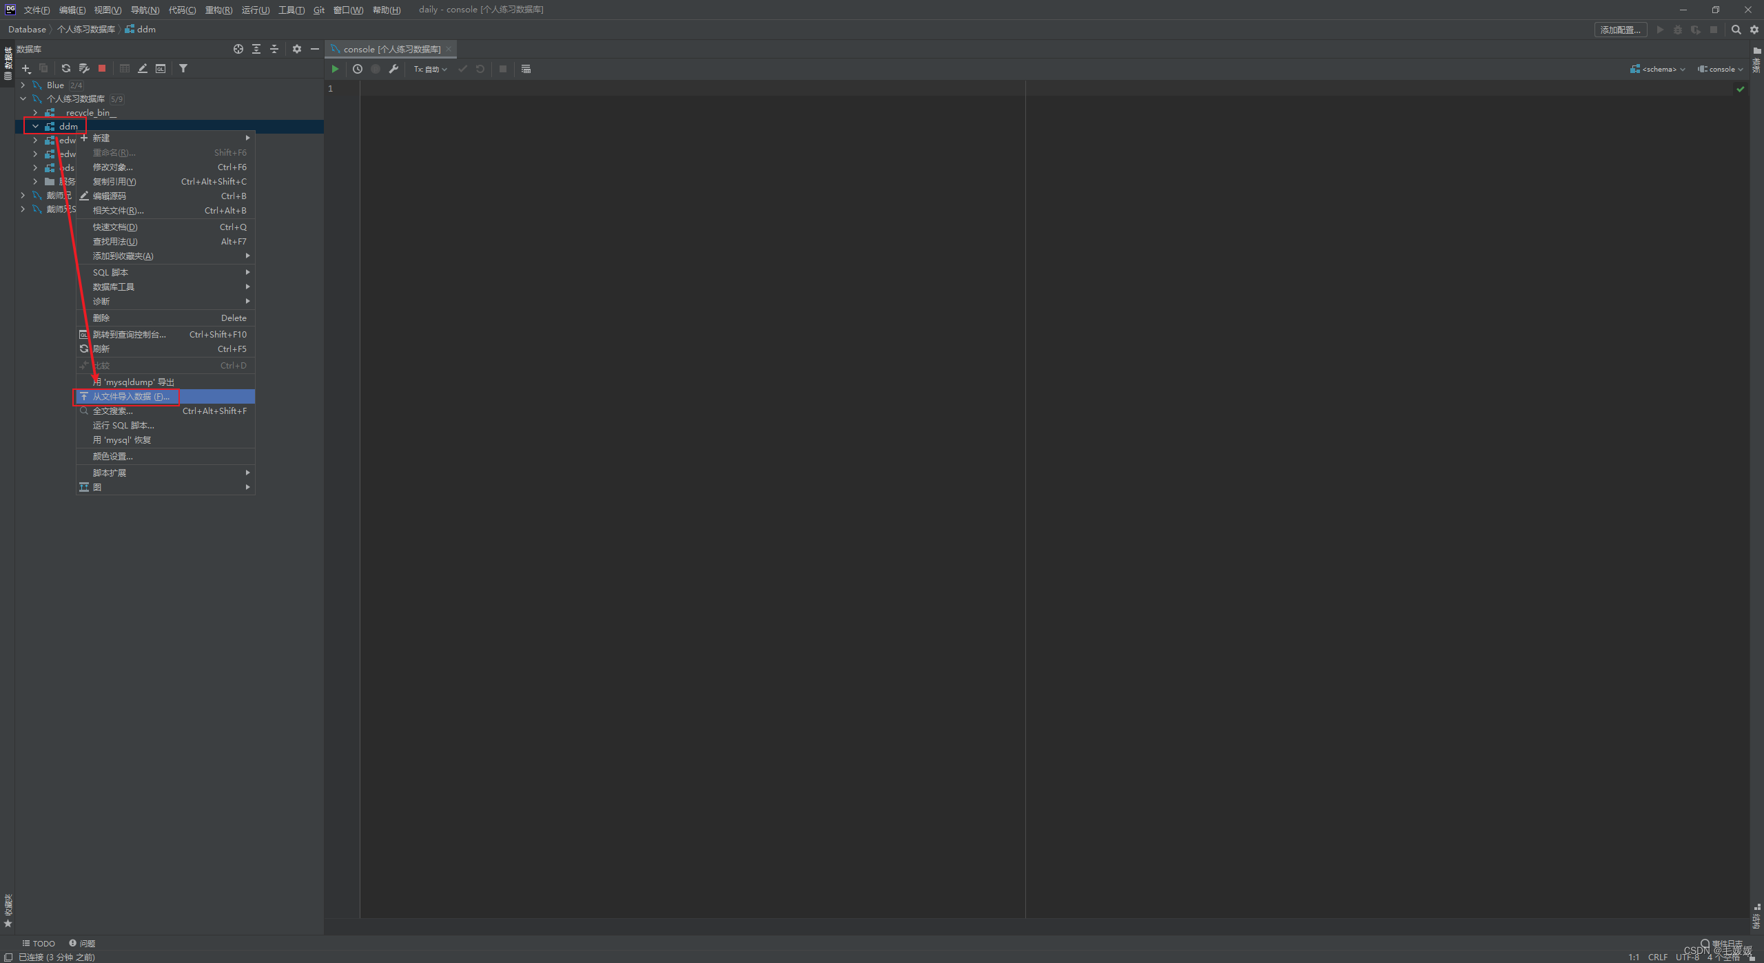This screenshot has height=963, width=1764.
Task: Choose 编辑源码 from context menu
Action: tap(165, 196)
